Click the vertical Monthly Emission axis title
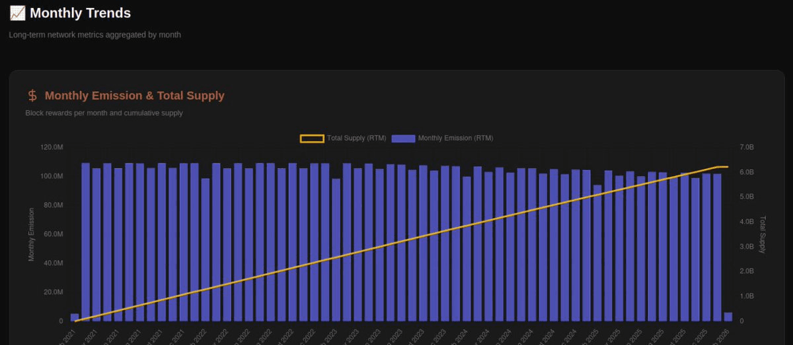The height and width of the screenshot is (345, 793). point(31,234)
